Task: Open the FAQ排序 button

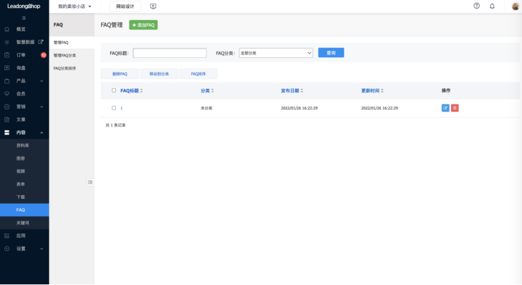Action: [198, 74]
